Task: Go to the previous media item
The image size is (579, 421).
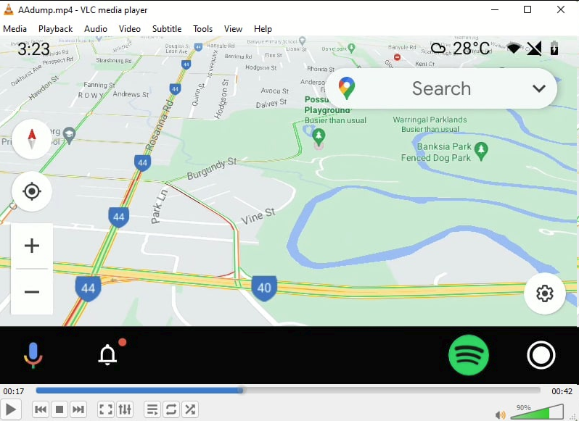Action: coord(41,409)
